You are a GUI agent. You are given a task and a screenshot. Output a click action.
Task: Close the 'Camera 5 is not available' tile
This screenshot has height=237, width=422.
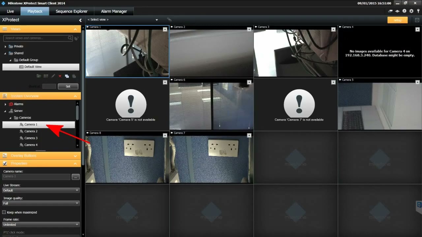click(x=165, y=82)
